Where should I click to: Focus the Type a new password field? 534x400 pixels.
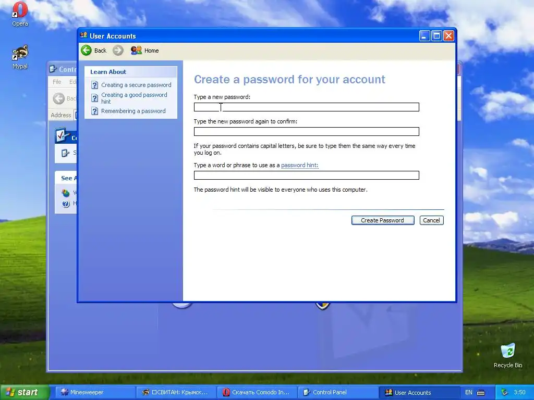click(x=307, y=107)
